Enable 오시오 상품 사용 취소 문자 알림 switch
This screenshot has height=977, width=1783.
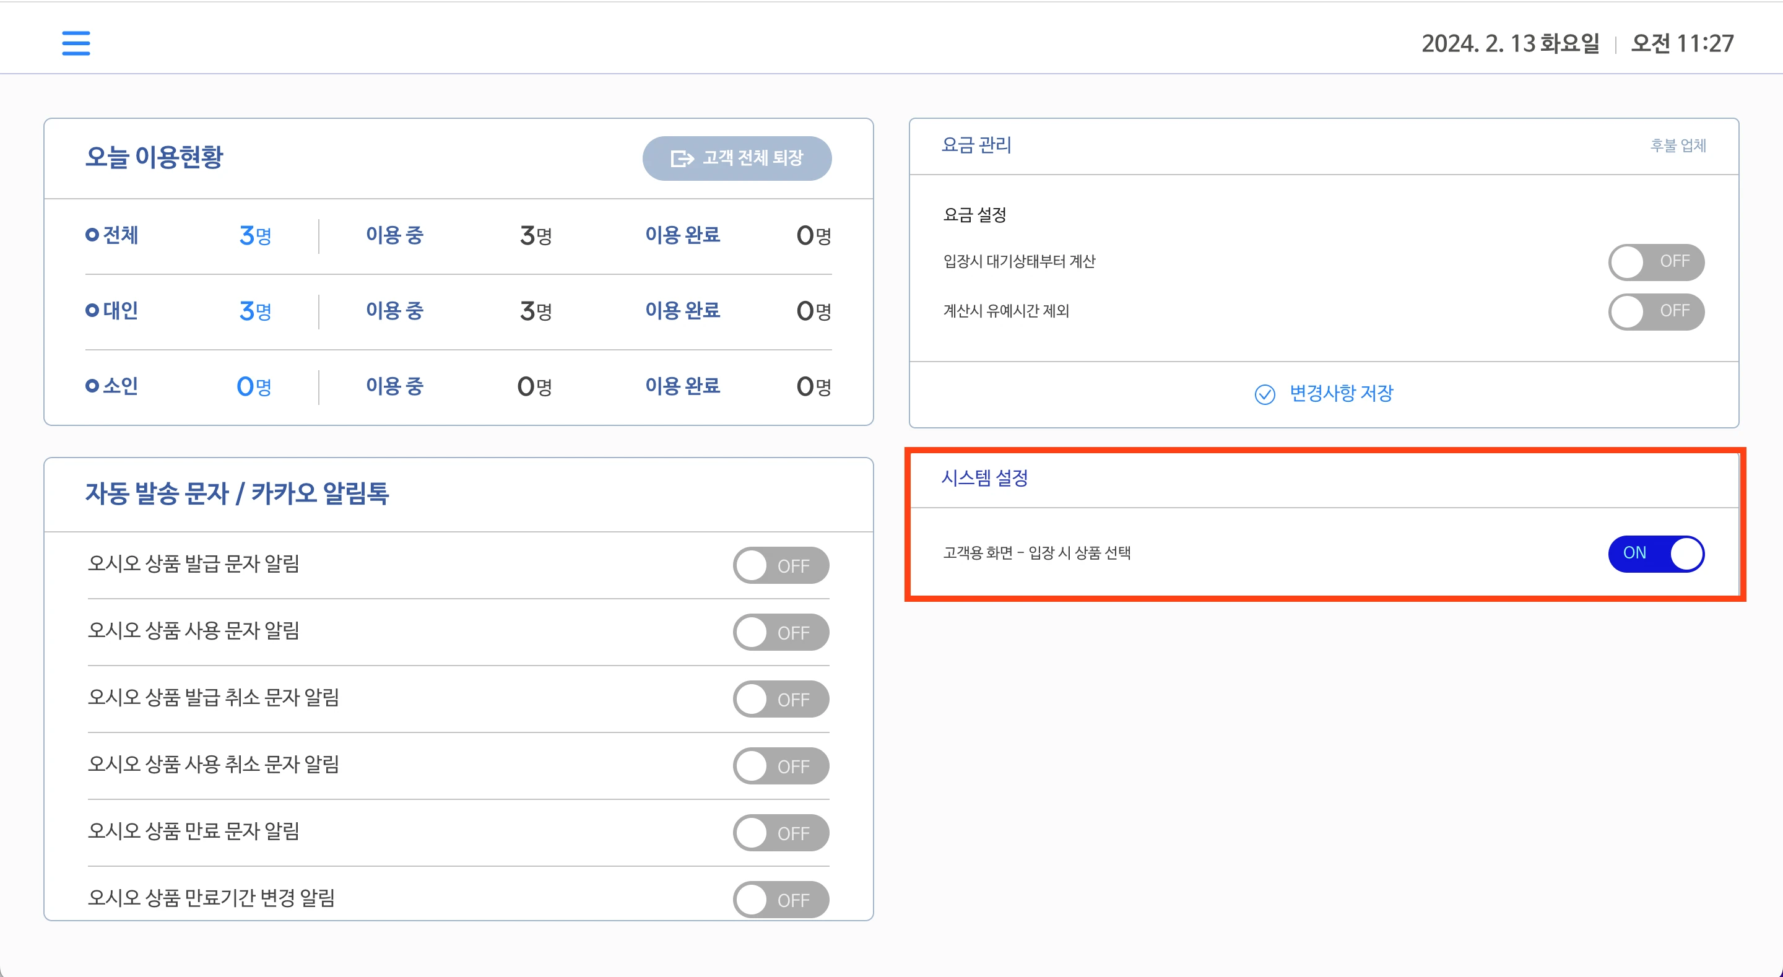click(x=781, y=766)
